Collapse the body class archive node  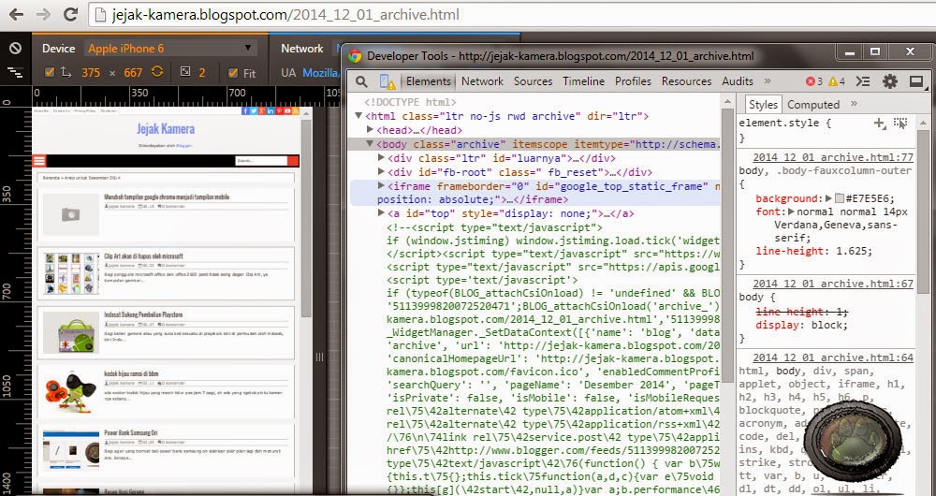coord(370,144)
